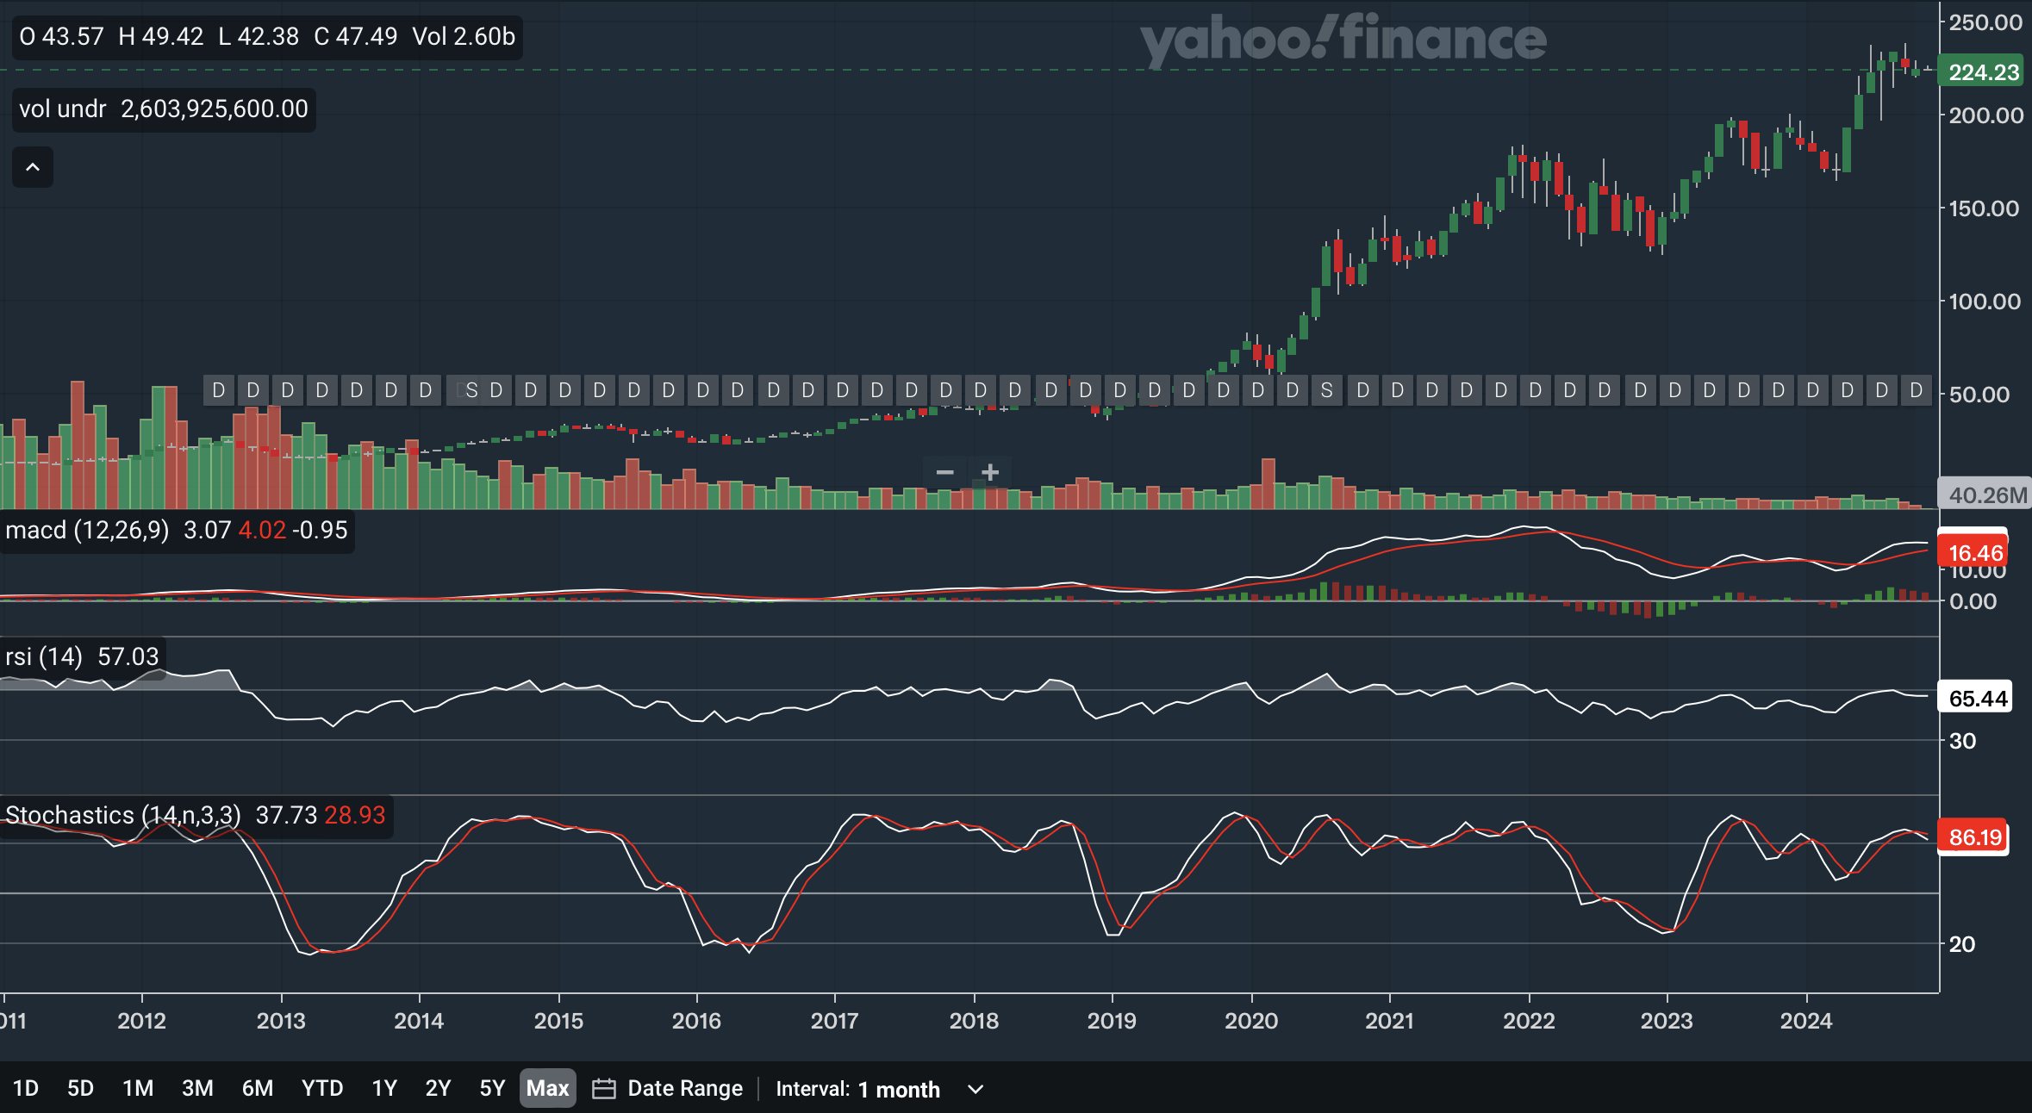
Task: Collapse the indicator legend with up chevron
Action: click(33, 167)
